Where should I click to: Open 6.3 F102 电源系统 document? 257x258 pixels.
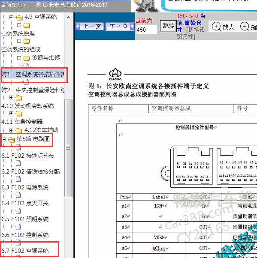click(x=25, y=187)
